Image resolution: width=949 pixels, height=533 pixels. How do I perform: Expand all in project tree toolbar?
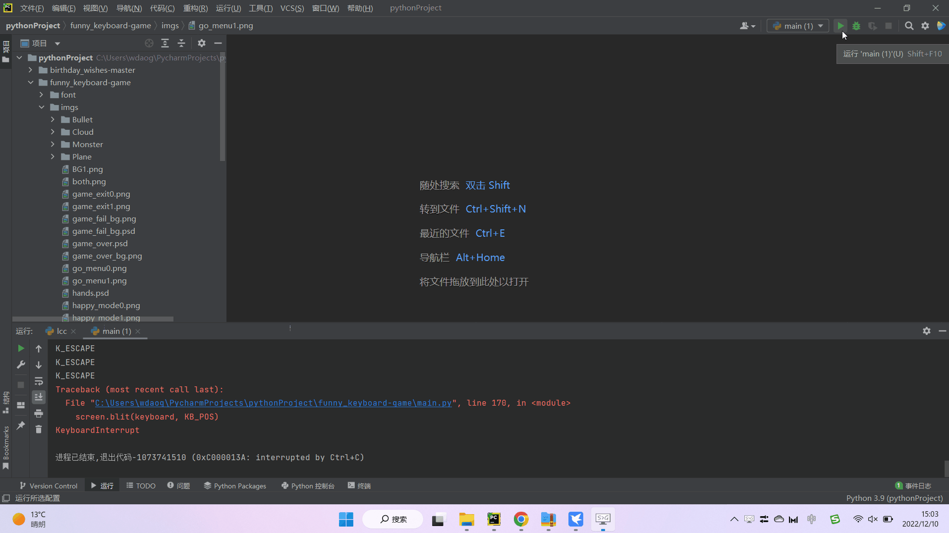(165, 43)
